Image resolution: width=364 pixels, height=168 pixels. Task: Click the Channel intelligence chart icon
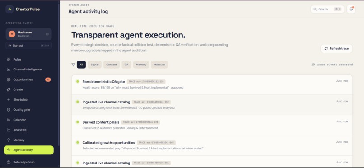coord(9,70)
